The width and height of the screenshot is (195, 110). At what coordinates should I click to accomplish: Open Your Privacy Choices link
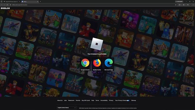pyautogui.click(x=122, y=100)
